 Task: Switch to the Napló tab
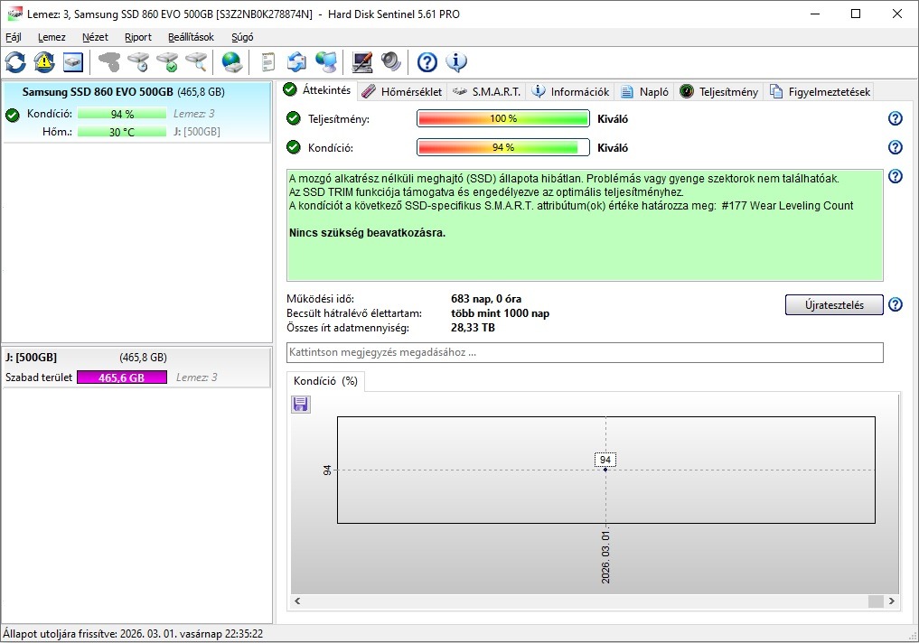tap(644, 92)
